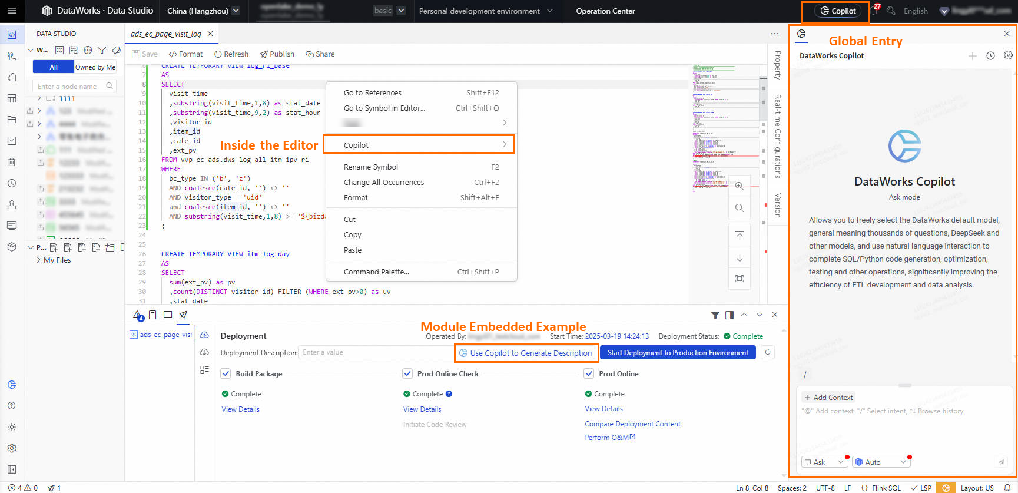
Task: Toggle the split layout icon in bottom panel
Action: coord(729,315)
